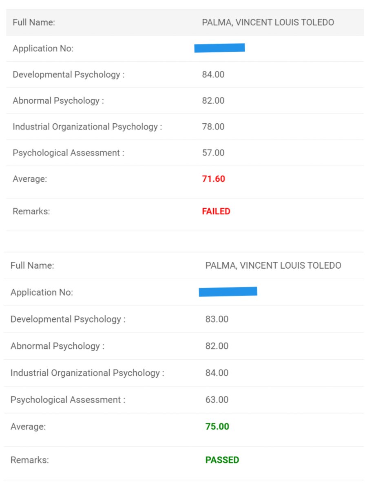The width and height of the screenshot is (367, 490).
Task: Click "Abnormal Psychology :" label in the FAILED table
Action: (x=58, y=101)
